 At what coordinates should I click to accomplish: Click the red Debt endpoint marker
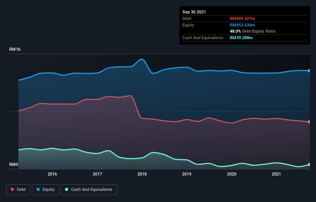pos(309,122)
